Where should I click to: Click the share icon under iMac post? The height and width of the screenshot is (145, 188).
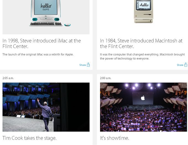click(88, 65)
